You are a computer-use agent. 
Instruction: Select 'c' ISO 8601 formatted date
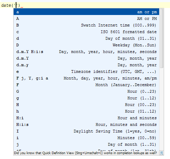click(x=86, y=32)
